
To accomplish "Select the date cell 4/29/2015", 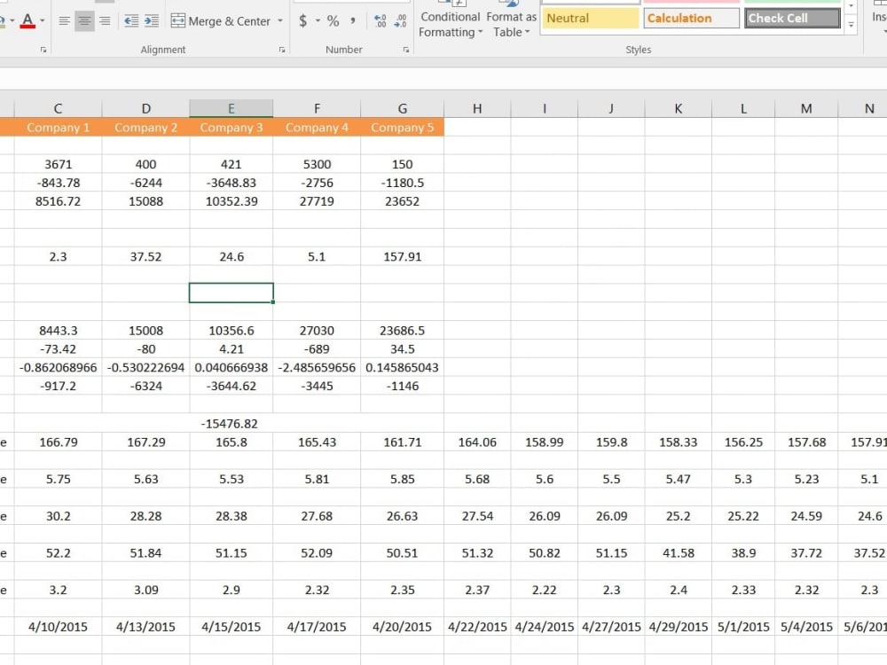I will pyautogui.click(x=679, y=627).
